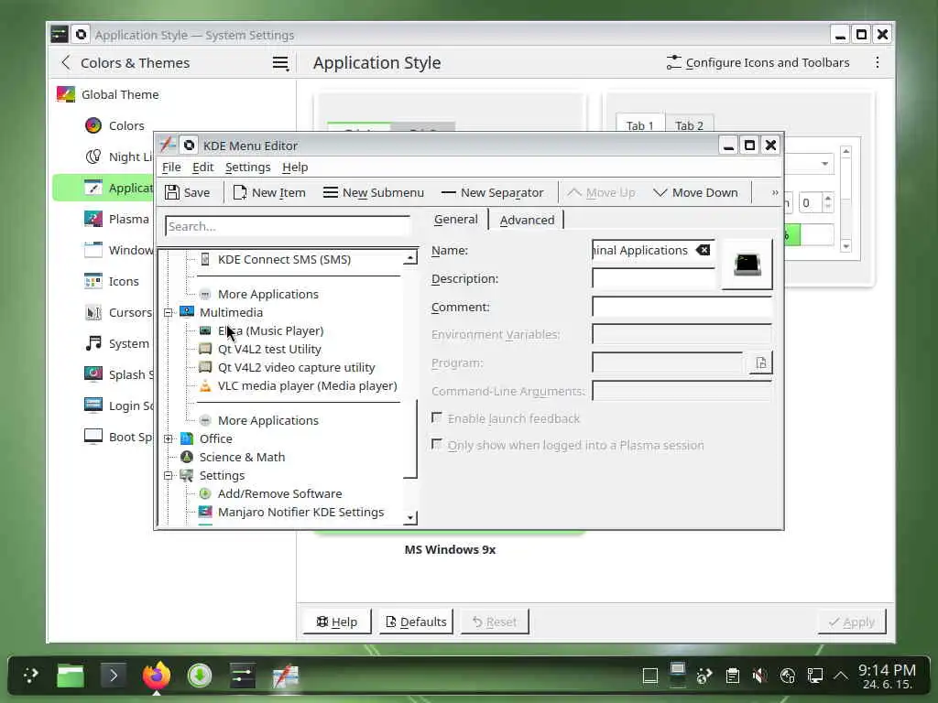Select Manjaro Notifier KDE Settings entry
Viewport: 938px width, 703px height.
[x=300, y=513]
